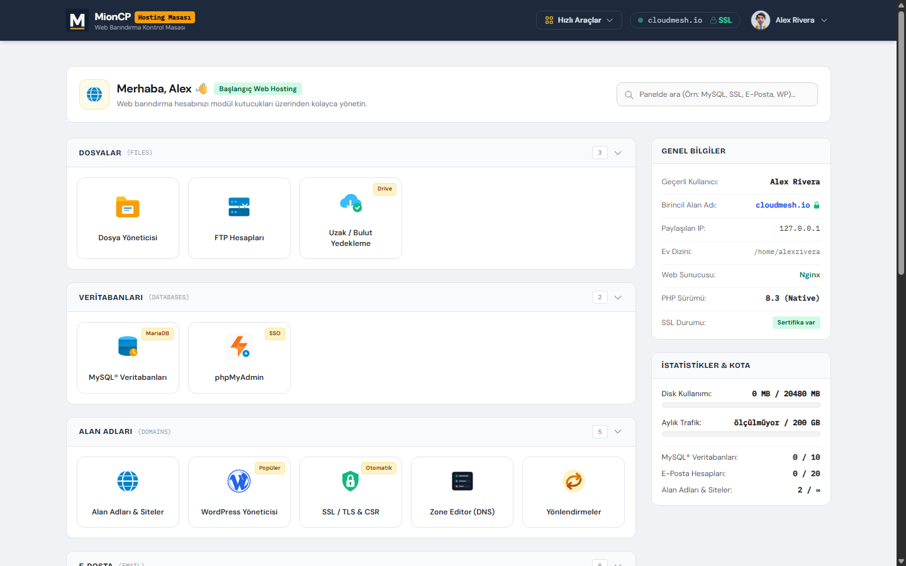
Task: Open the Zone Editor (DNS) icon
Action: point(462,481)
